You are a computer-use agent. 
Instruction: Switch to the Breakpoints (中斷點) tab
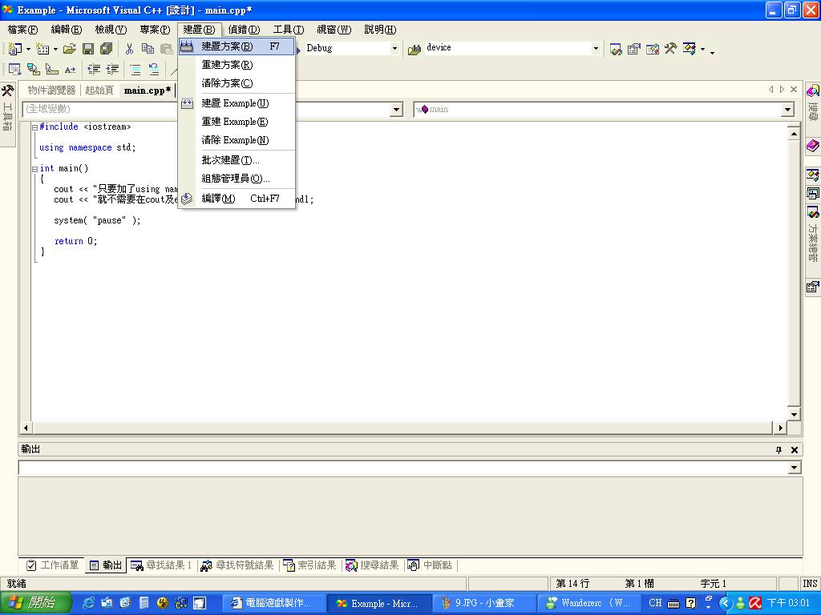tap(430, 565)
